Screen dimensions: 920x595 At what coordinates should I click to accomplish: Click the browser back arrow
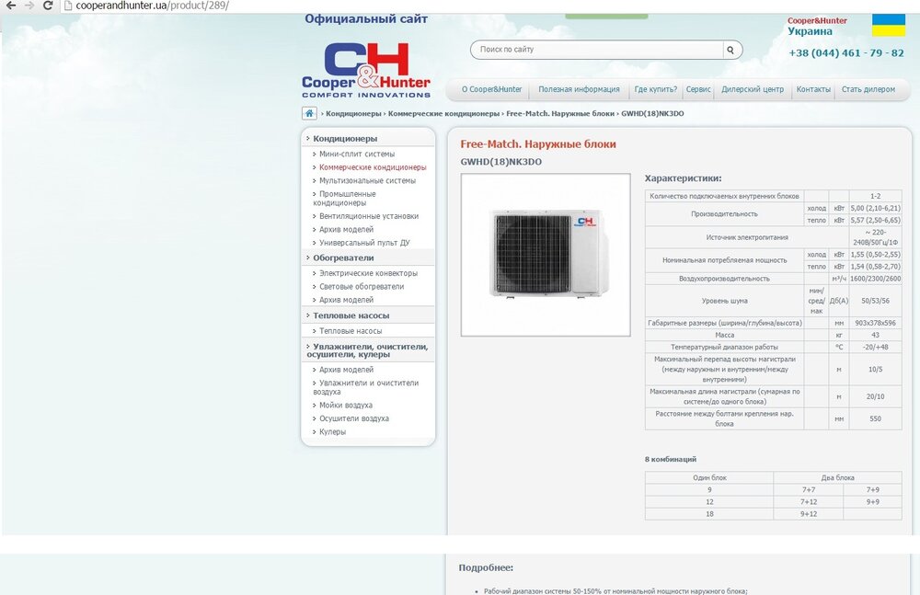click(x=11, y=6)
